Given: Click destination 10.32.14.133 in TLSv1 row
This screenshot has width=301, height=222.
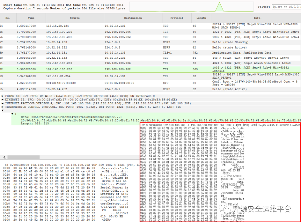Looking at the screenshot, I should click(x=115, y=53).
